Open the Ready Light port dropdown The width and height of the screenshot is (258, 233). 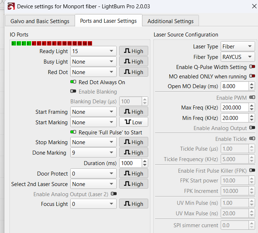(x=93, y=51)
